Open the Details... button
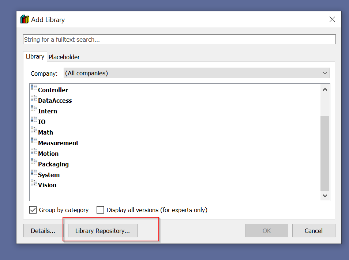The height and width of the screenshot is (260, 349). [43, 231]
